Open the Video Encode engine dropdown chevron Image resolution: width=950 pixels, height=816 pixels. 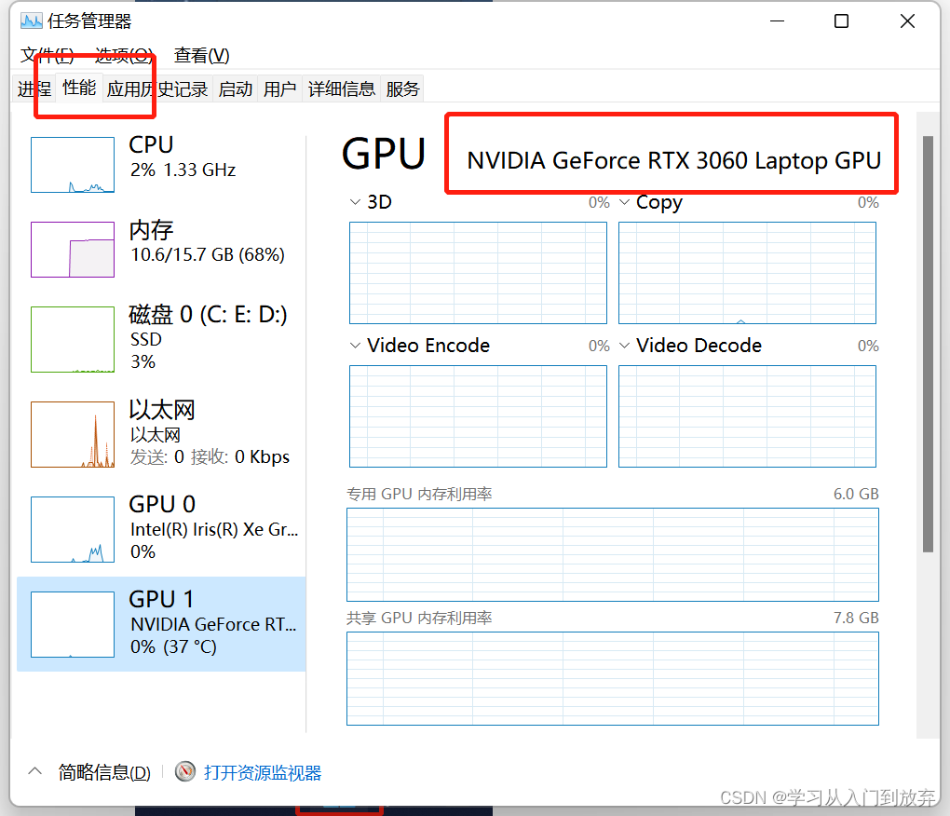355,346
